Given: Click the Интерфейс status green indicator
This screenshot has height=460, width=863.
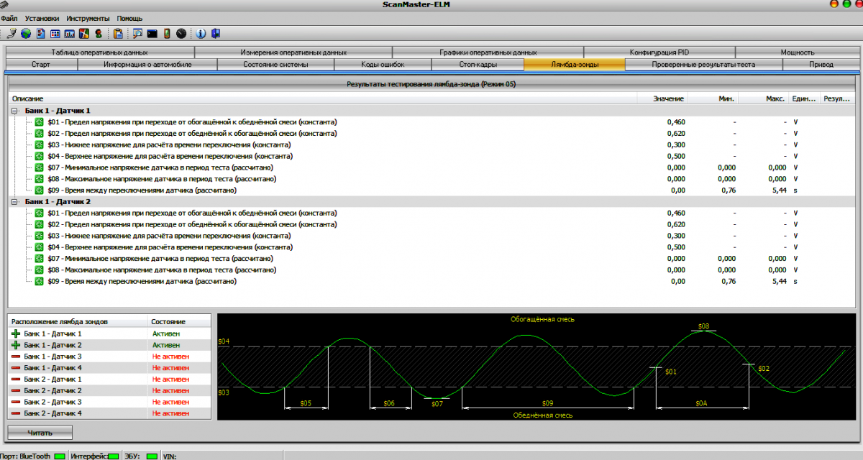Looking at the screenshot, I should 114,456.
